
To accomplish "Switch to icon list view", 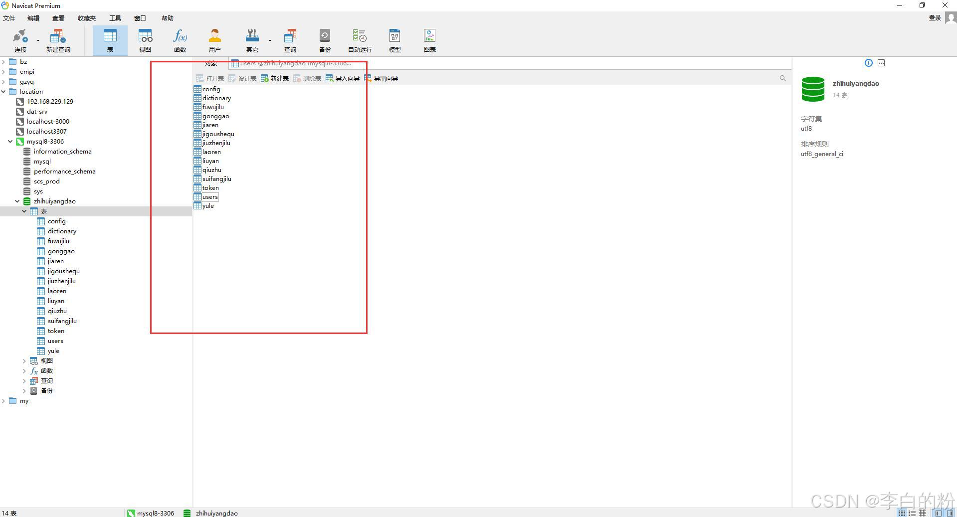I will (901, 513).
